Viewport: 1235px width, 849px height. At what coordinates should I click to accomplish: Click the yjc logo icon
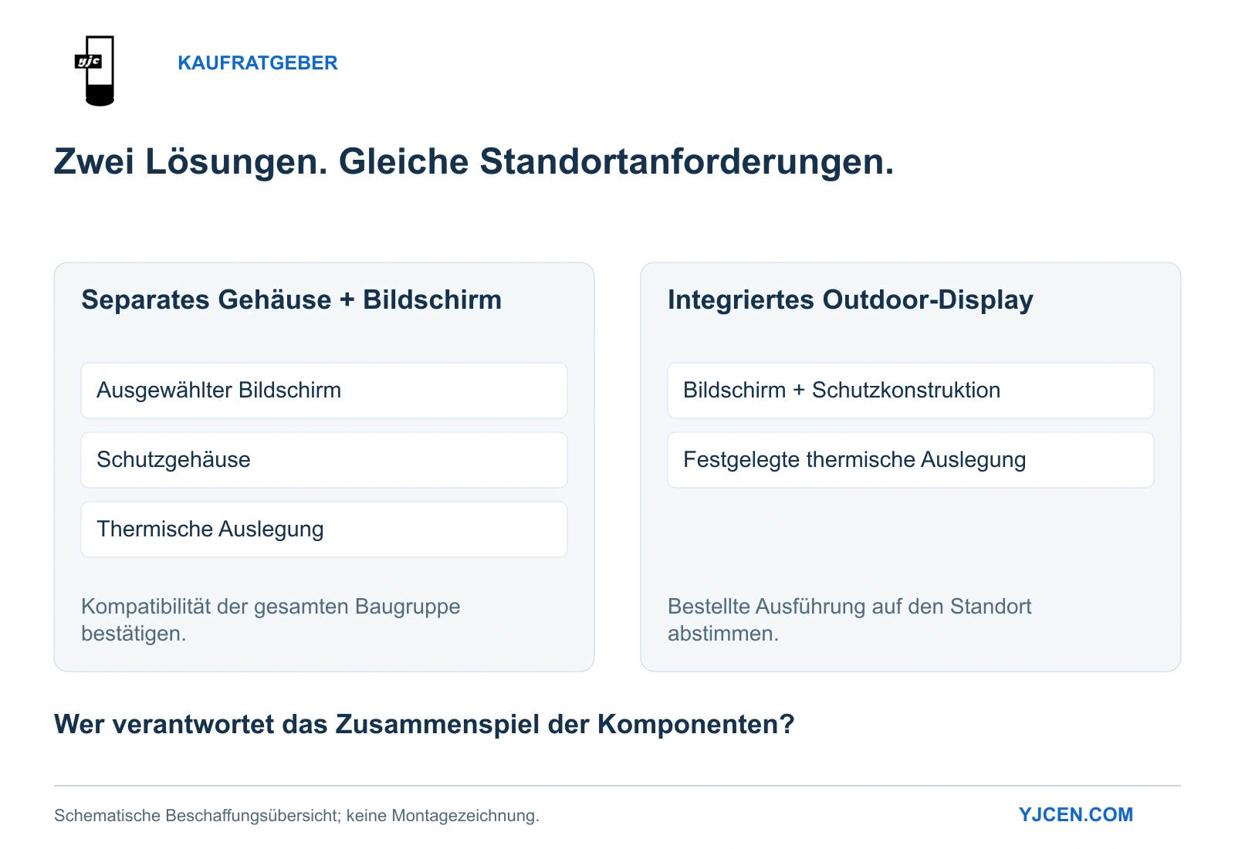(x=95, y=70)
